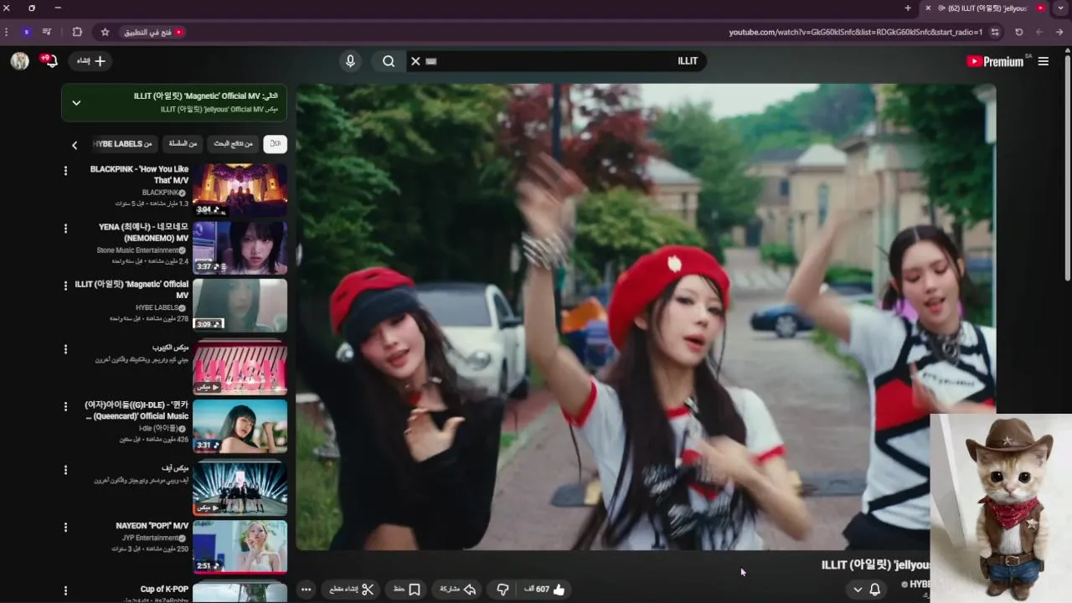Navigate with the browser forward arrow
The width and height of the screenshot is (1072, 603).
(1038, 32)
